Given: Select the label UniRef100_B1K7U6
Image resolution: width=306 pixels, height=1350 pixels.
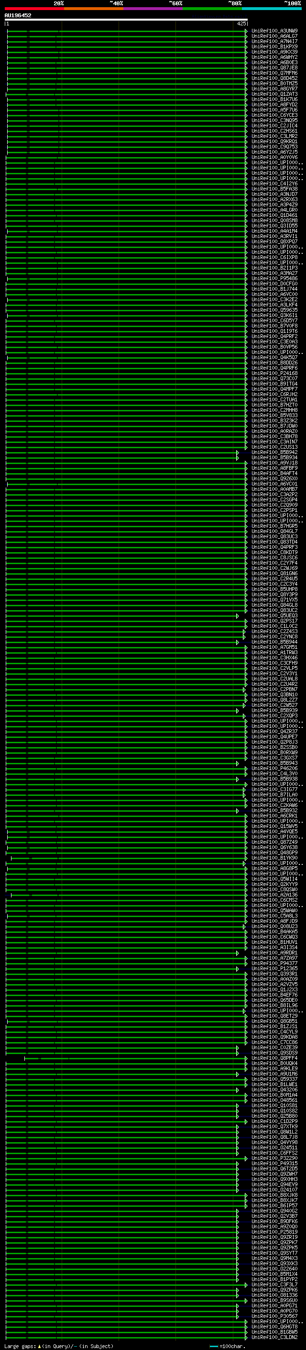Looking at the screenshot, I should click(x=274, y=99).
